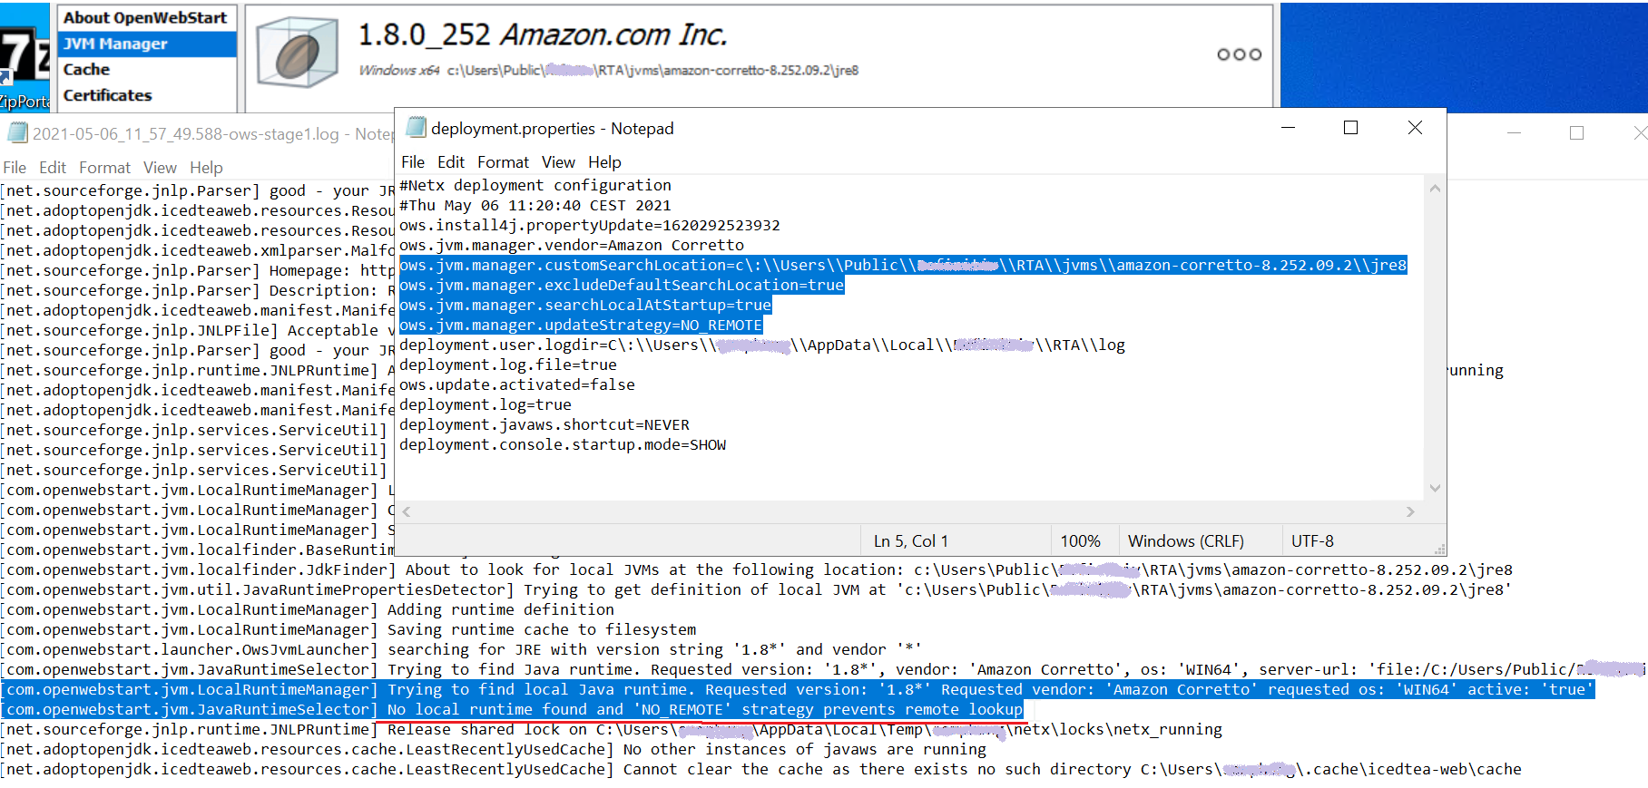Click the deployment.javaws.shortcut=NEVER line
Image resolution: width=1648 pixels, height=788 pixels.
point(544,424)
